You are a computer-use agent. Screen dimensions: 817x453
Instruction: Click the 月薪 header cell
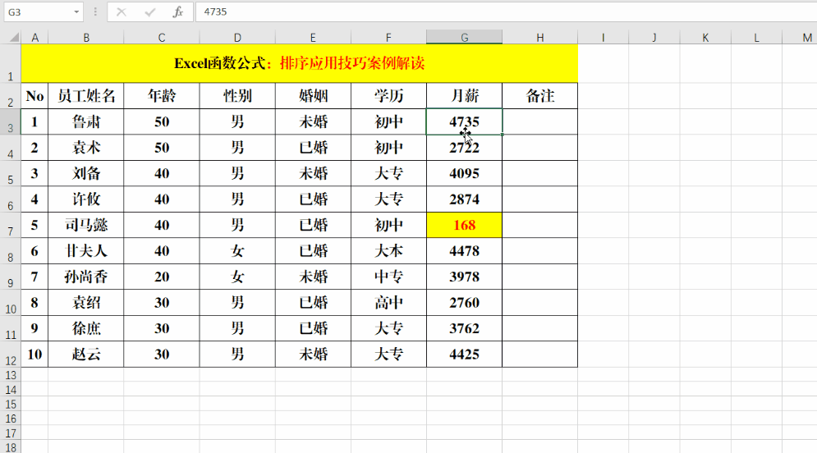464,96
